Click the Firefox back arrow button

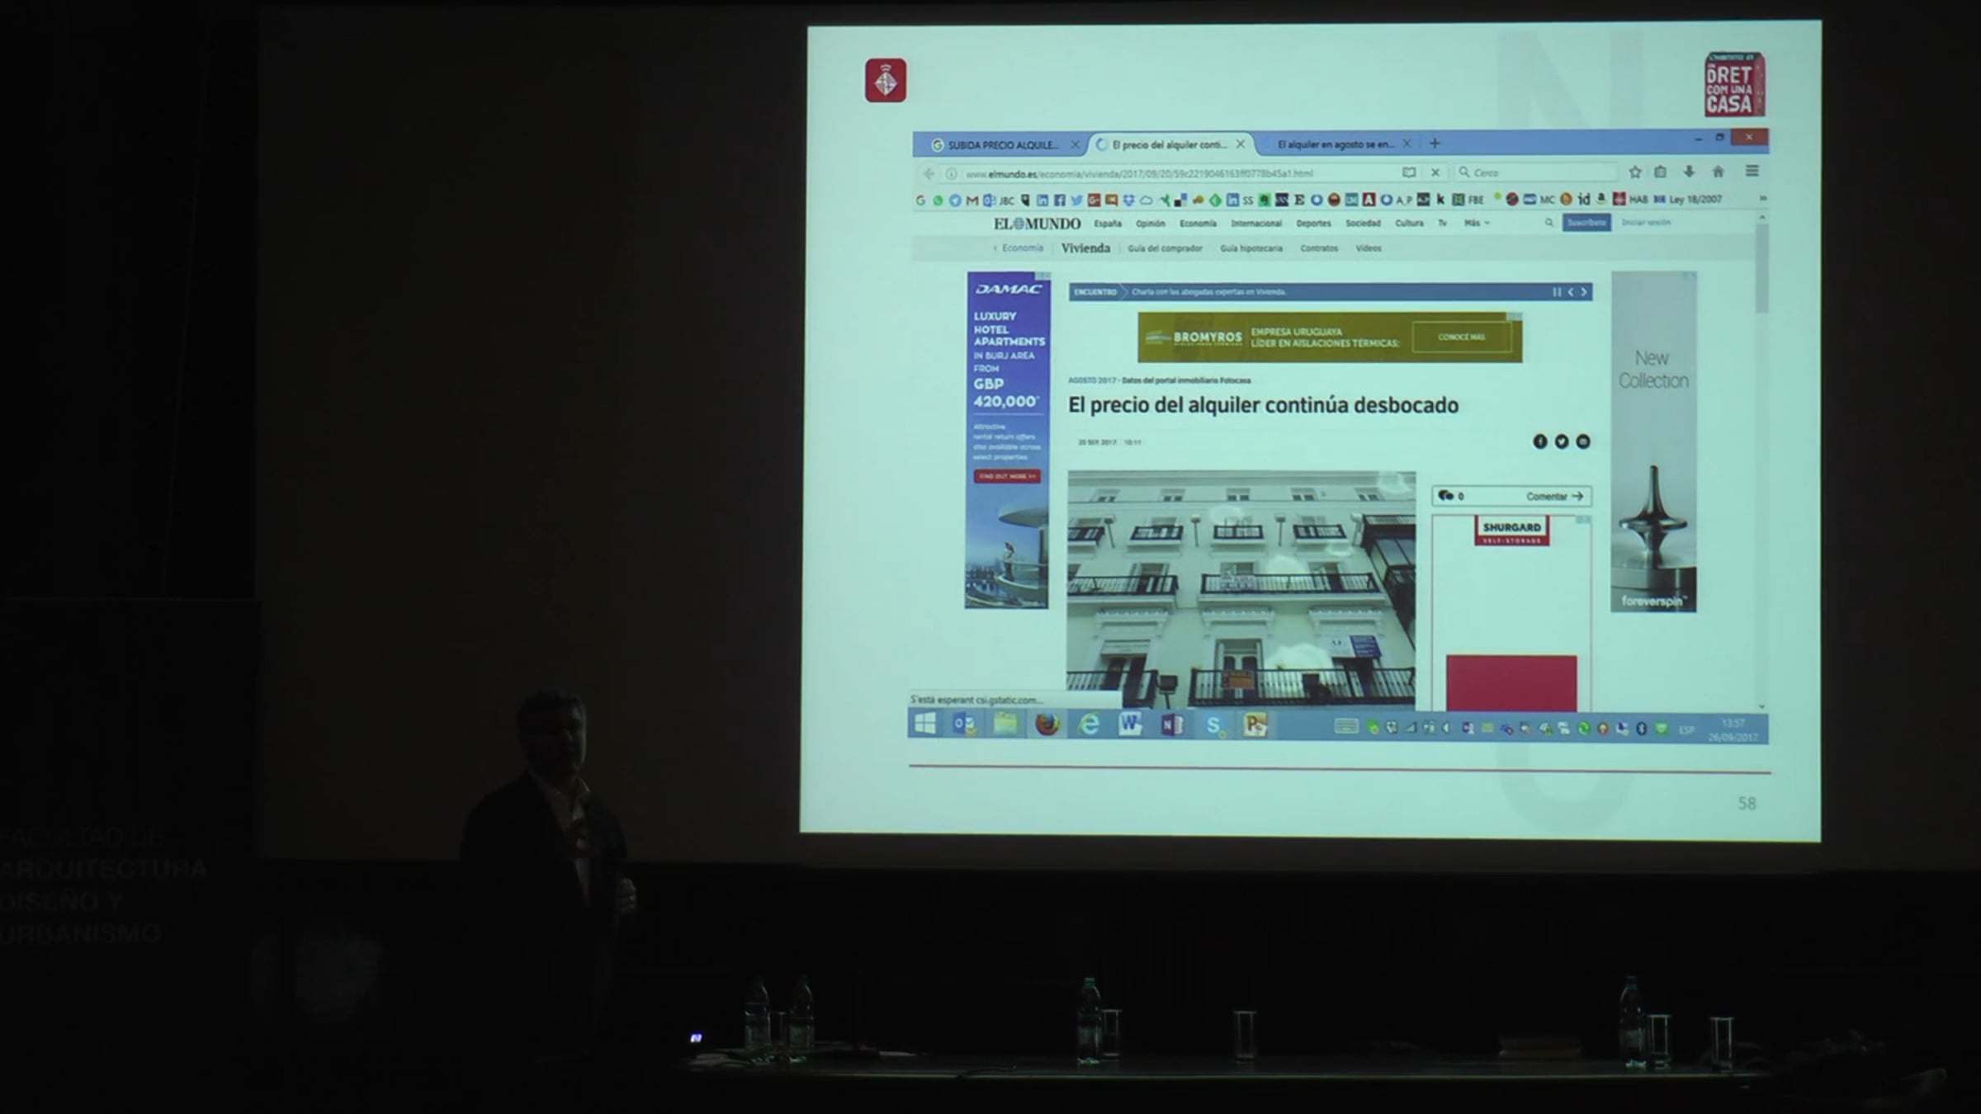(929, 173)
